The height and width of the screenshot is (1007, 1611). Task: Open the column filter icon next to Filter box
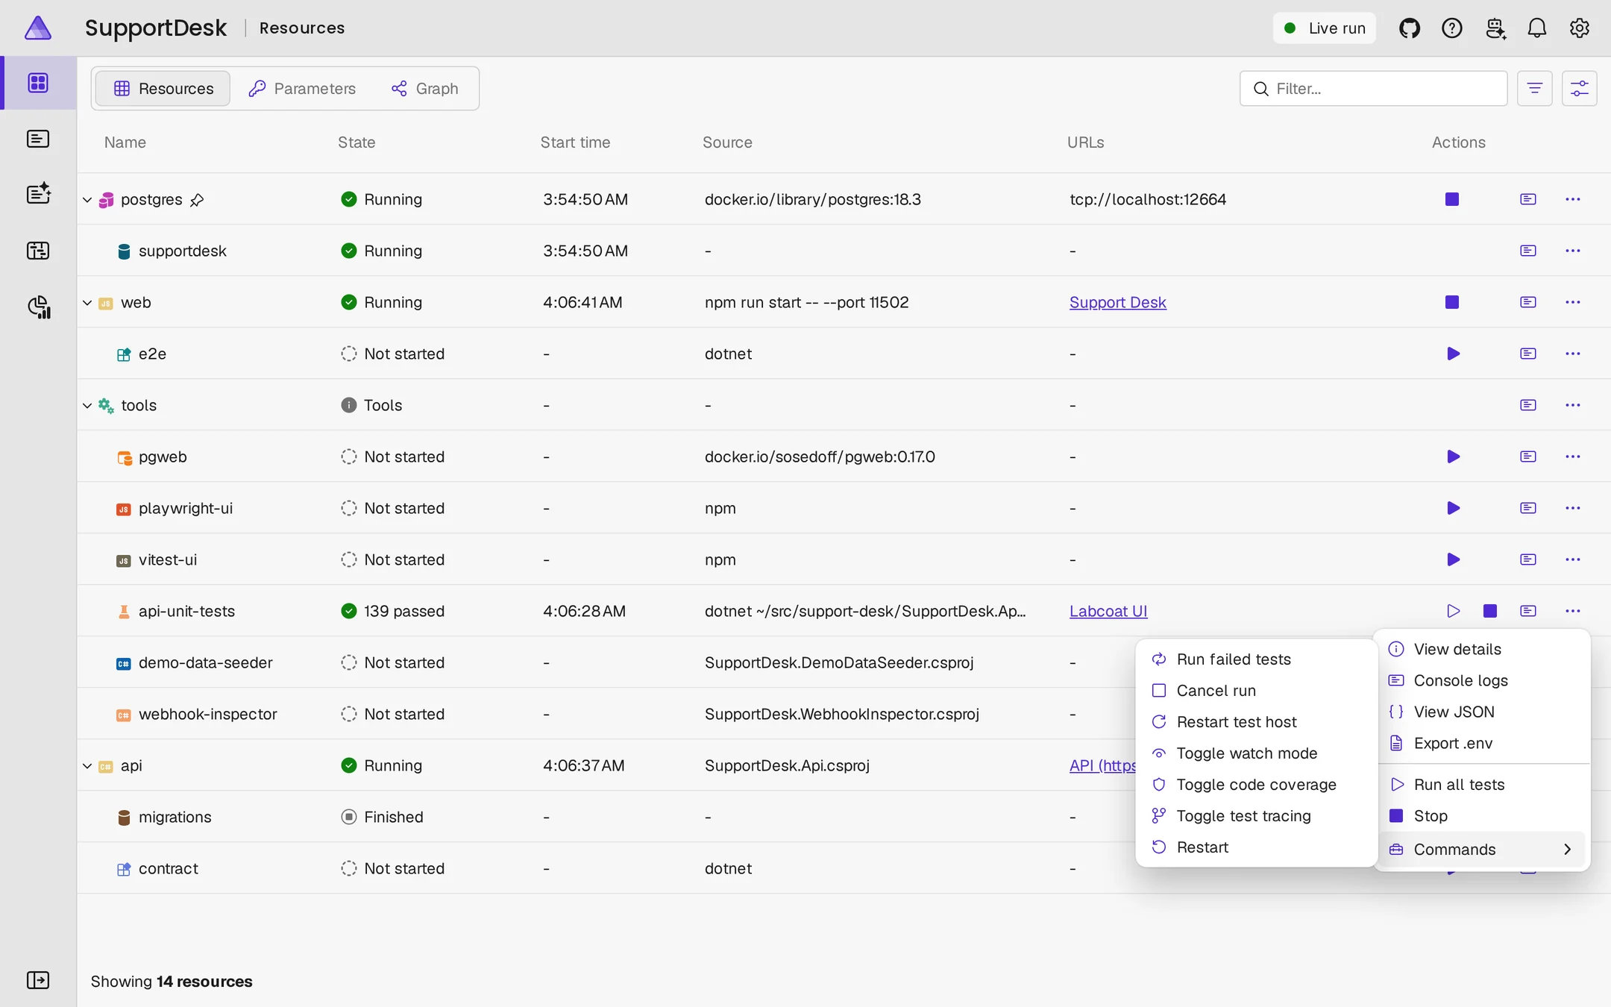(x=1534, y=89)
